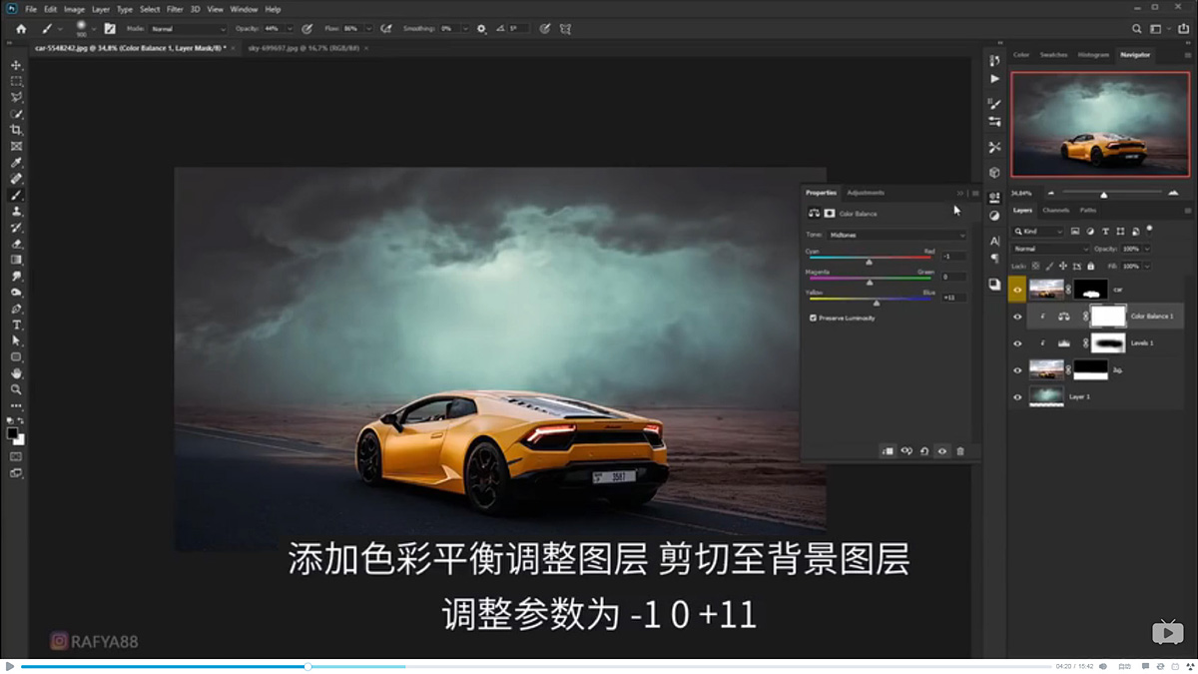Viewport: 1198px width, 674px height.
Task: Select the Zoom tool
Action: (x=15, y=389)
